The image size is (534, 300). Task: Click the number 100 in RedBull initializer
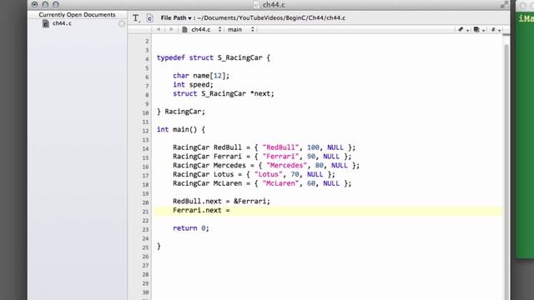313,147
